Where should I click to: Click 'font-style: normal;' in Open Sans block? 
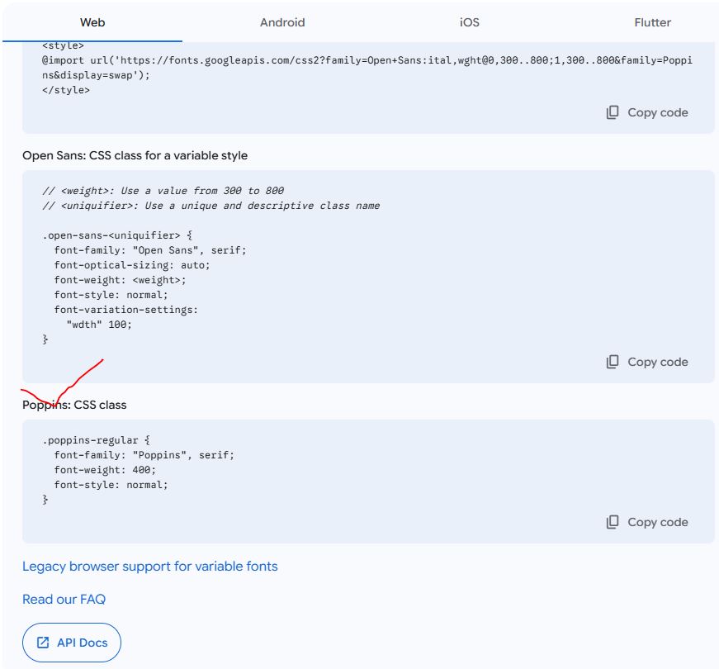tap(111, 295)
